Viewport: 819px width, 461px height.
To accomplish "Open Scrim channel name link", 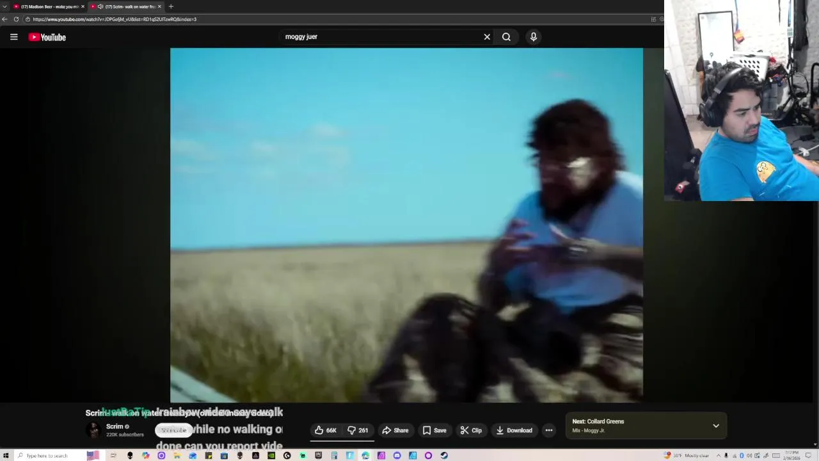I will click(x=115, y=426).
